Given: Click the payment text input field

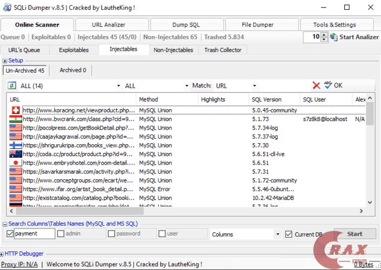Looking at the screenshot, I should pos(35,234).
